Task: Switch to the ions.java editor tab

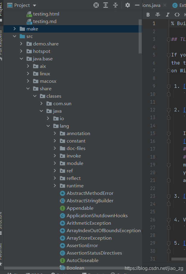Action: coord(151,5)
